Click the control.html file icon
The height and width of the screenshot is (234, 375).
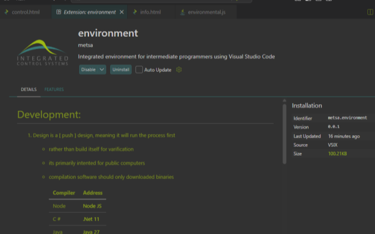click(6, 12)
